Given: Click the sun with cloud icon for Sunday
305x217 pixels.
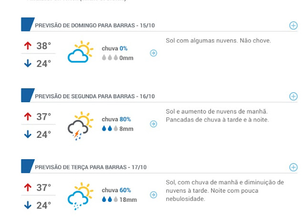Looking at the screenshot, I should (81, 52).
